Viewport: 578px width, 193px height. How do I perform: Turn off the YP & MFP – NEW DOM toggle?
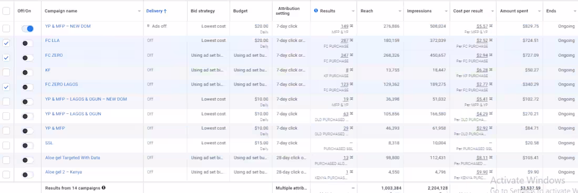pos(28,28)
